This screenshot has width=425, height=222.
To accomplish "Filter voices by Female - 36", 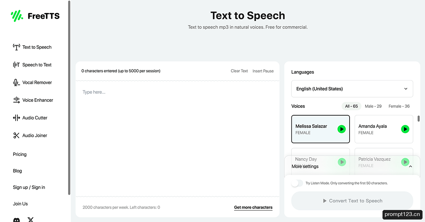I will (399, 106).
